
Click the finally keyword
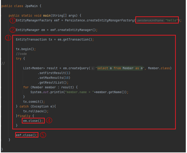[x=24, y=116]
